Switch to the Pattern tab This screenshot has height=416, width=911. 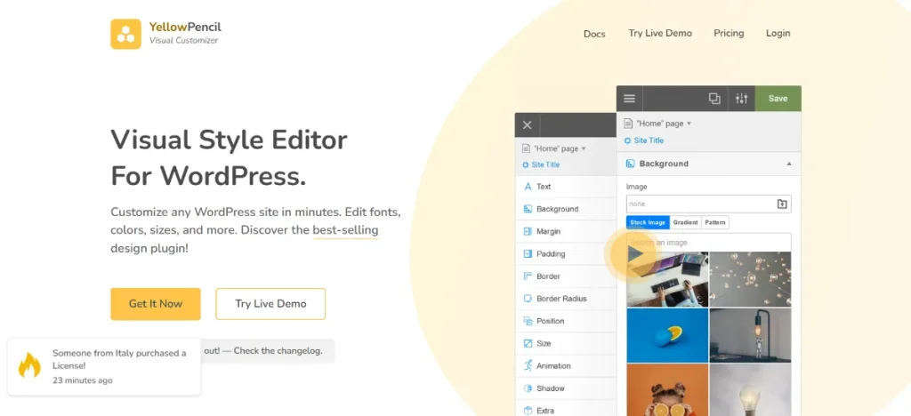coord(714,222)
